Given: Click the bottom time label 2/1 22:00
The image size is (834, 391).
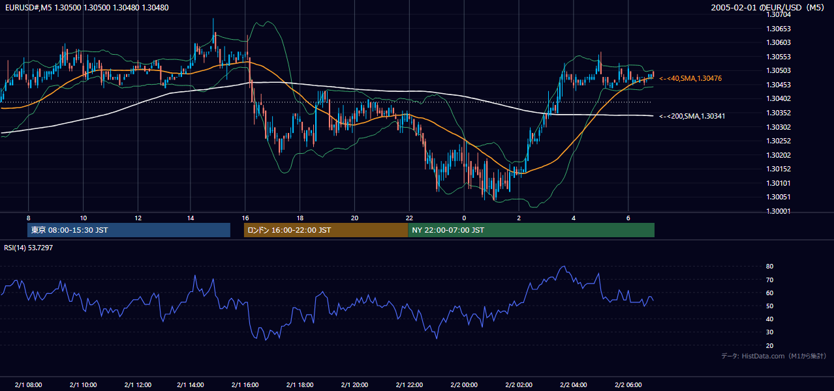Looking at the screenshot, I should [x=409, y=385].
